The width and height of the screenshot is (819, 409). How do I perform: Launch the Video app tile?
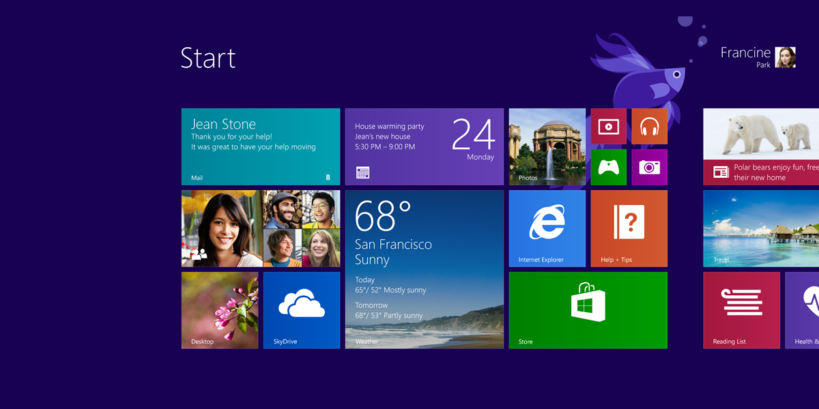pos(609,126)
